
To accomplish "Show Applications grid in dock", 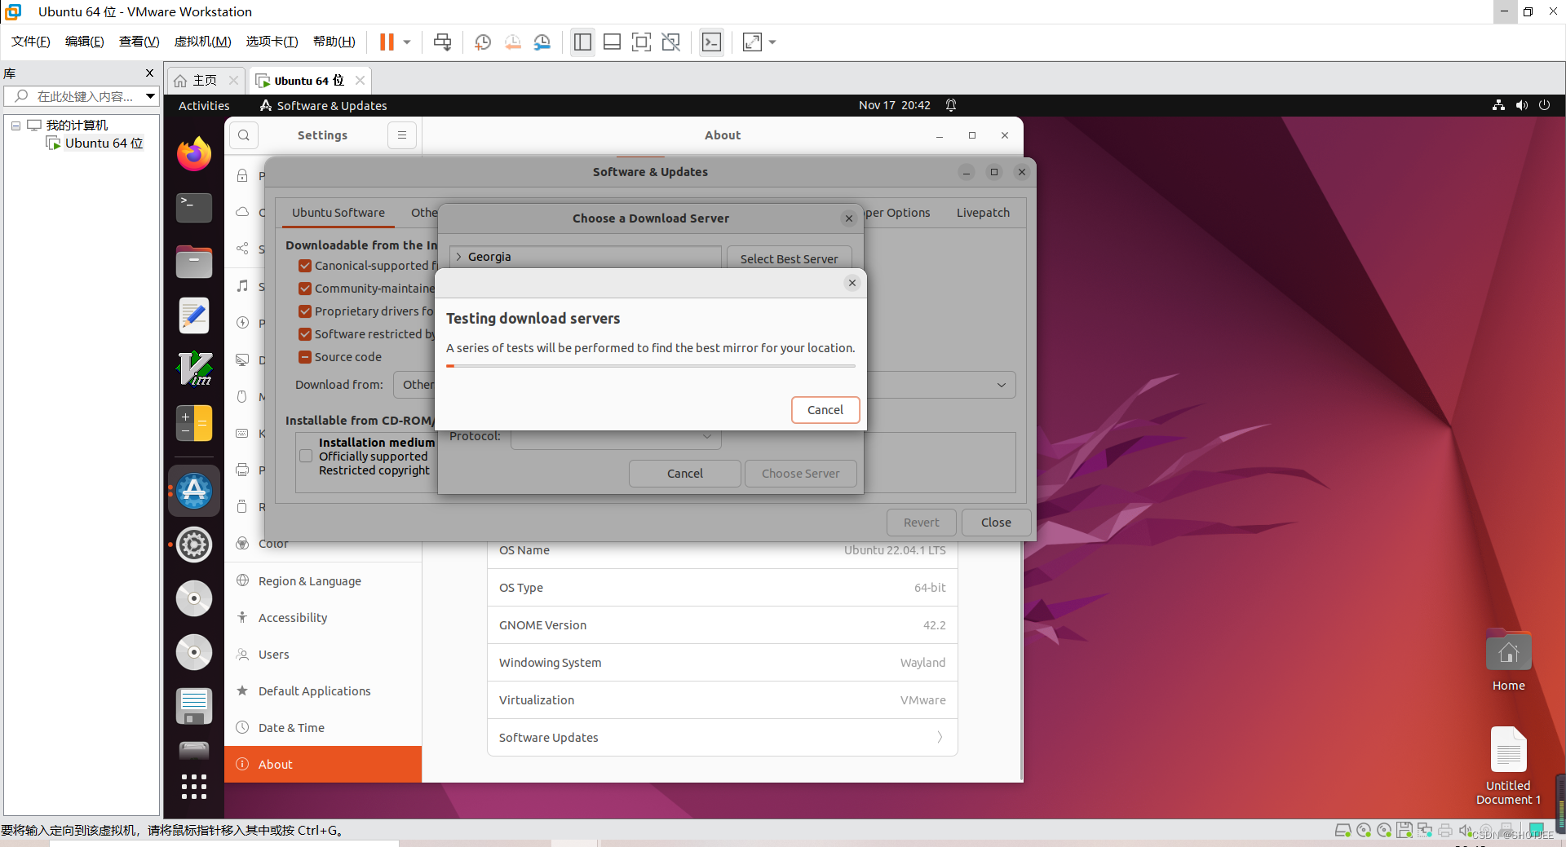I will pos(194,787).
